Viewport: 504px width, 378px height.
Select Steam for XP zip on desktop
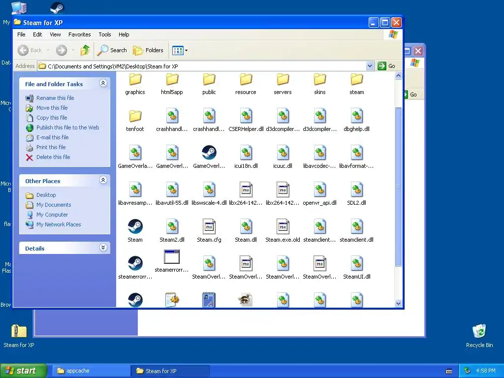click(19, 336)
